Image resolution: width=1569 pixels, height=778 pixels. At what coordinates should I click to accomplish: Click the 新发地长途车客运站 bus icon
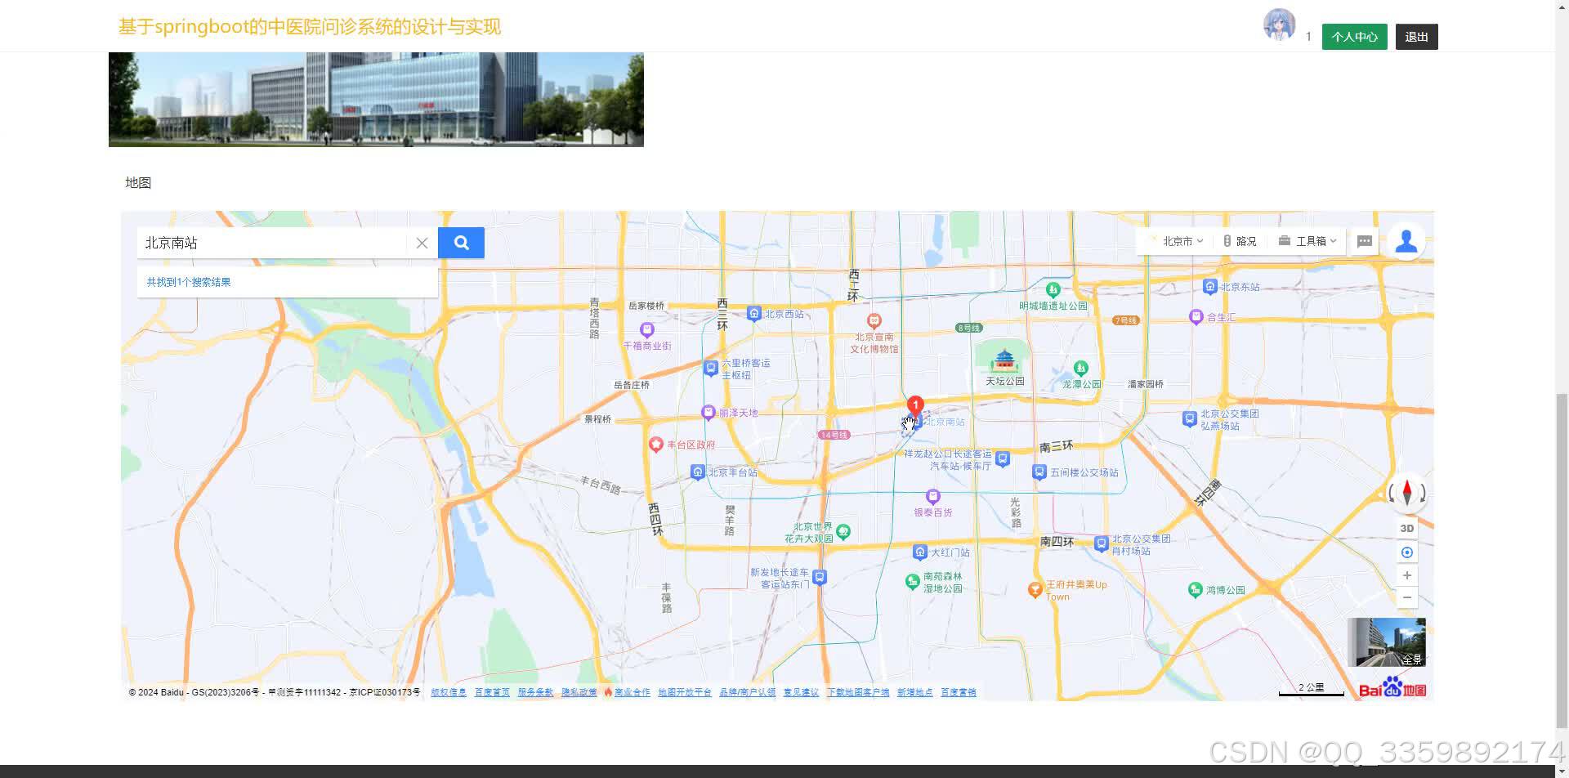pyautogui.click(x=820, y=577)
